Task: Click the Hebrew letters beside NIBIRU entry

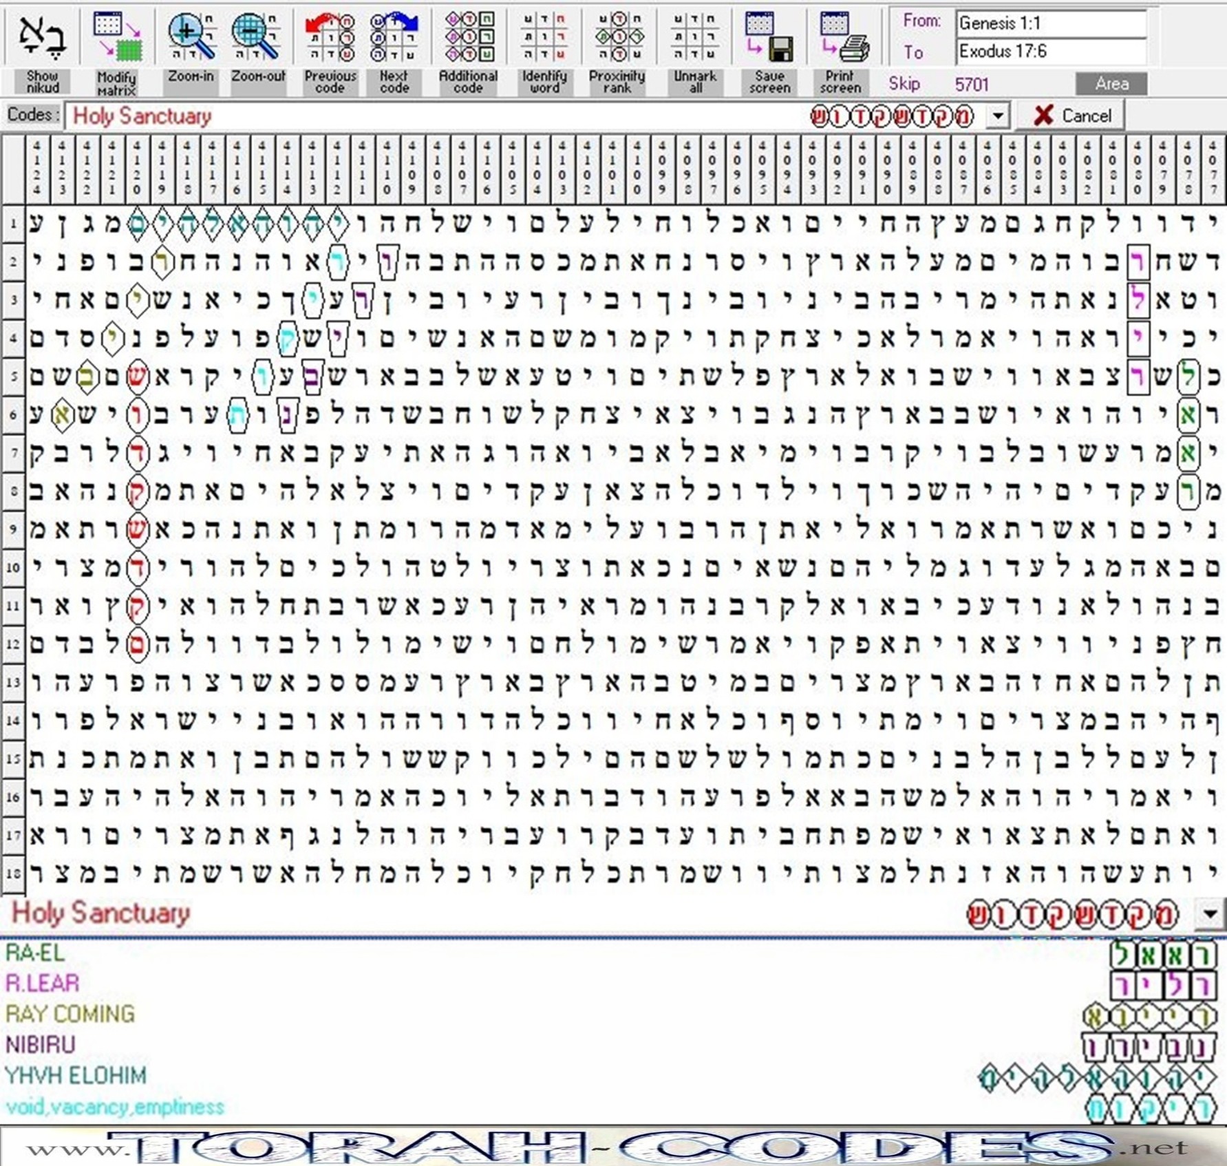Action: click(1148, 1046)
